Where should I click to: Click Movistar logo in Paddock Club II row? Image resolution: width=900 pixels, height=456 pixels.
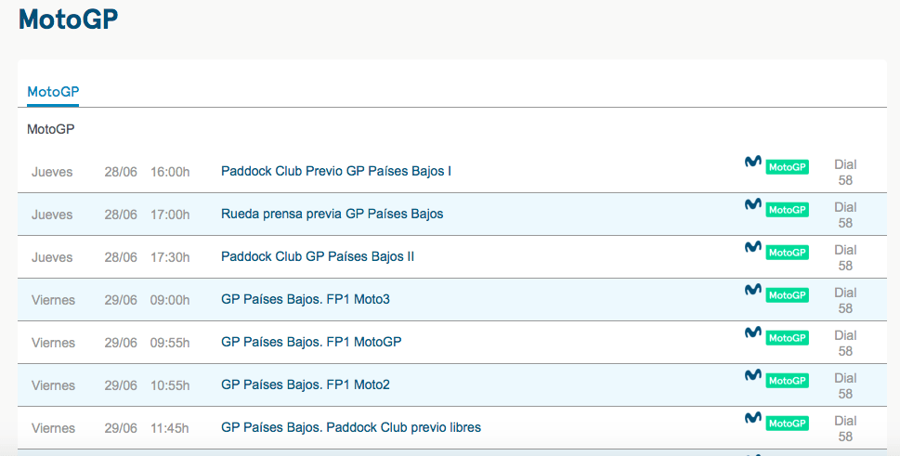[753, 247]
